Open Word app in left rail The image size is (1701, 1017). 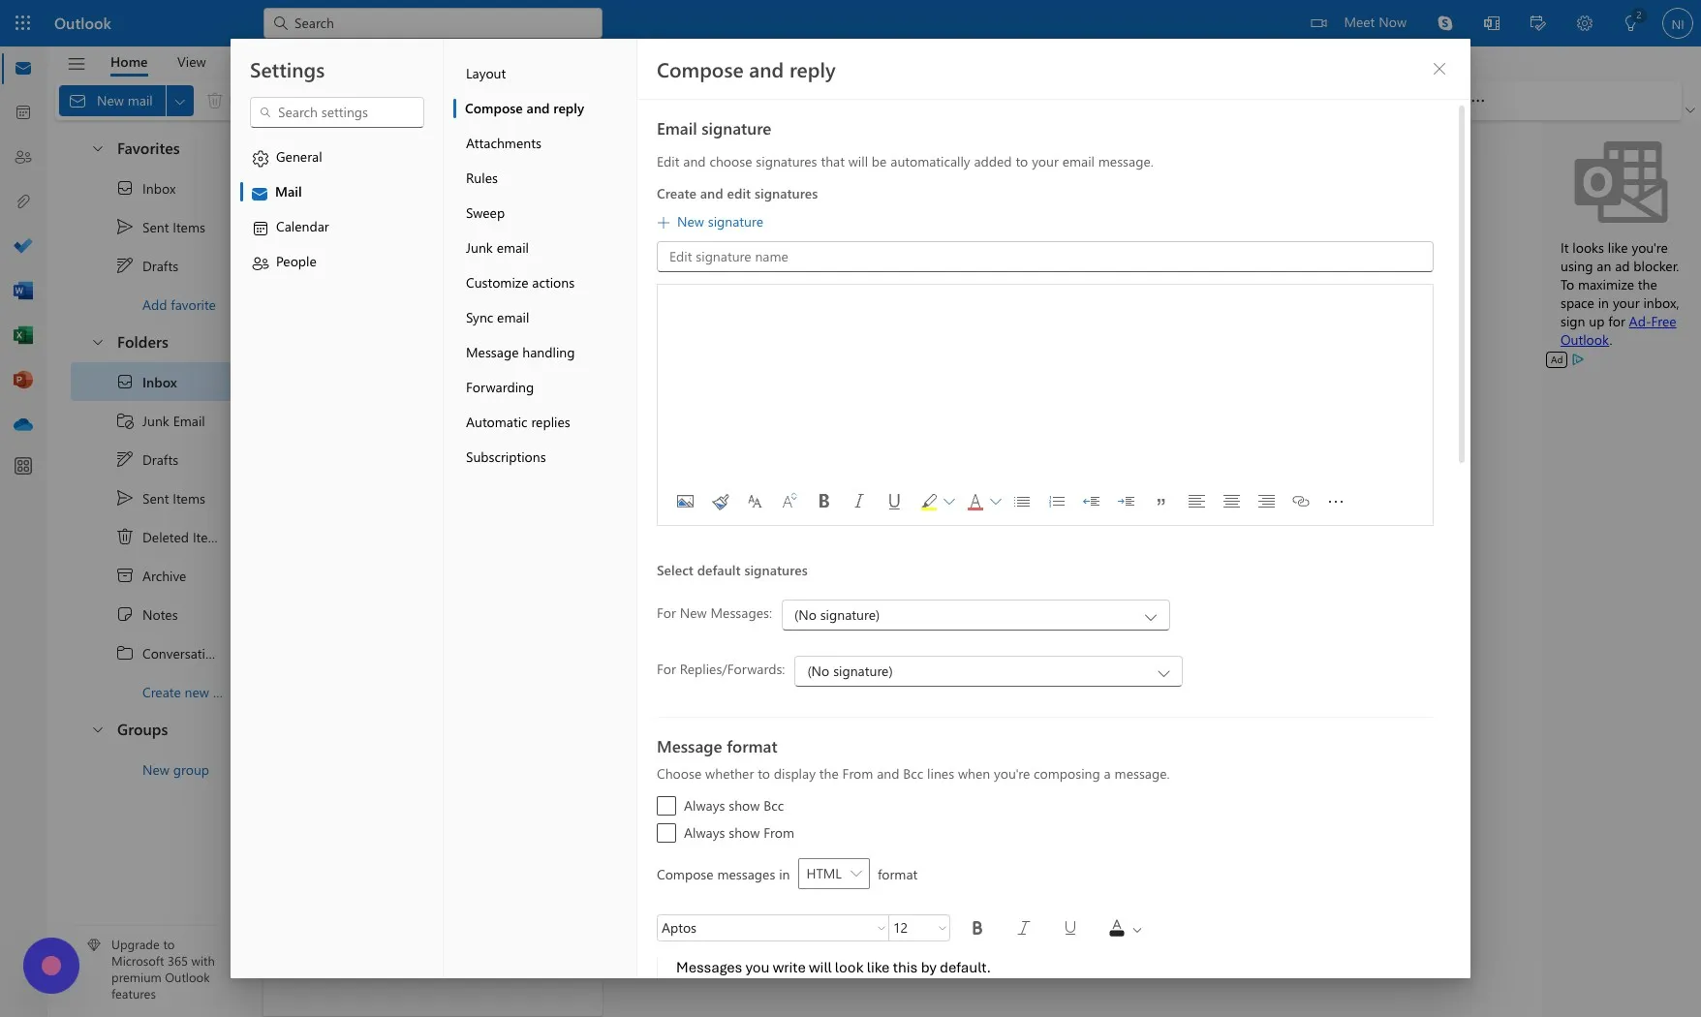coord(23,291)
